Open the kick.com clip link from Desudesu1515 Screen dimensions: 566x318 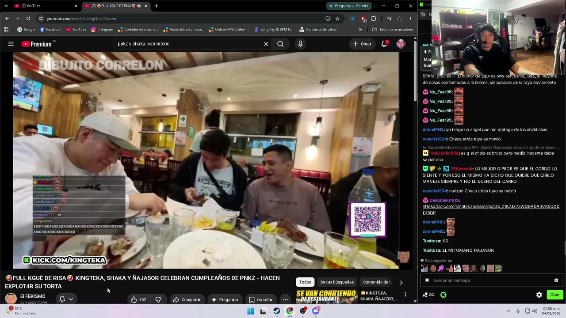491,210
